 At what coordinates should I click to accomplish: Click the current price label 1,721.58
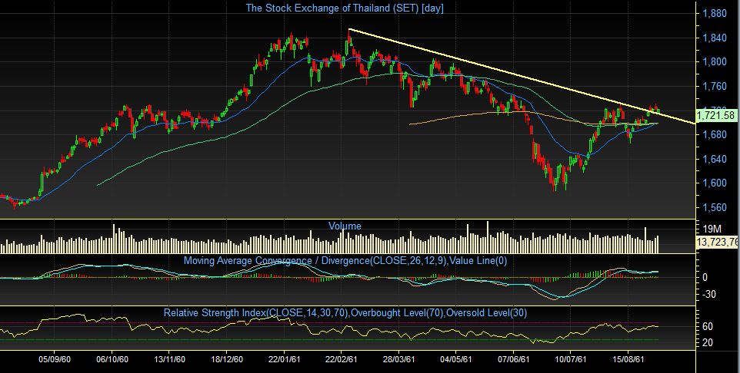(718, 115)
